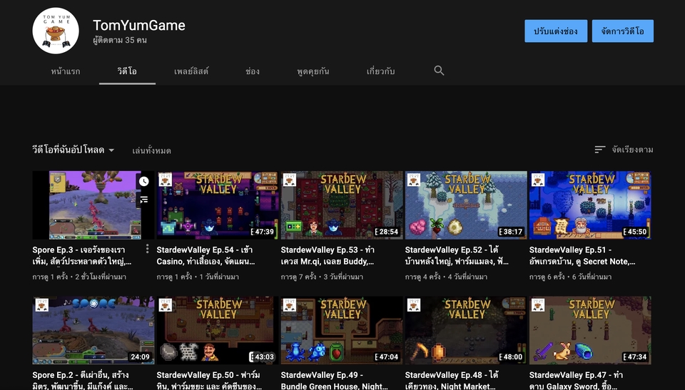This screenshot has height=390, width=685.
Task: Click the StardewValley Ep.47 title
Action: [x=576, y=381]
